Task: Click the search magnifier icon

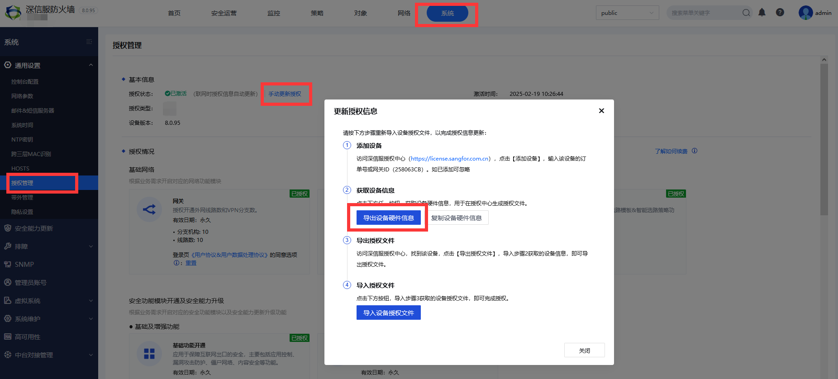Action: pyautogui.click(x=746, y=13)
